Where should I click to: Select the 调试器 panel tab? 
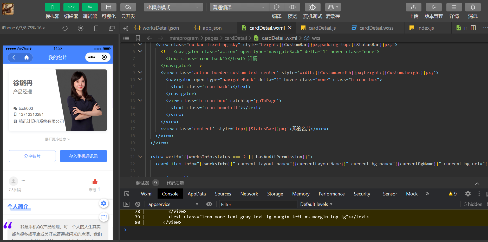click(x=142, y=183)
